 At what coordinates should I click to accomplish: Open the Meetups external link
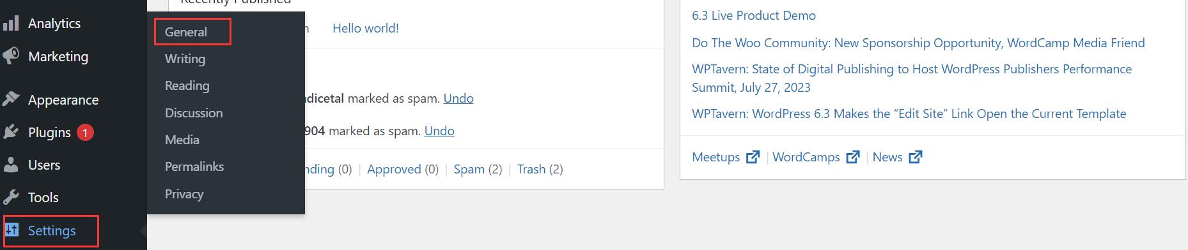click(x=726, y=157)
